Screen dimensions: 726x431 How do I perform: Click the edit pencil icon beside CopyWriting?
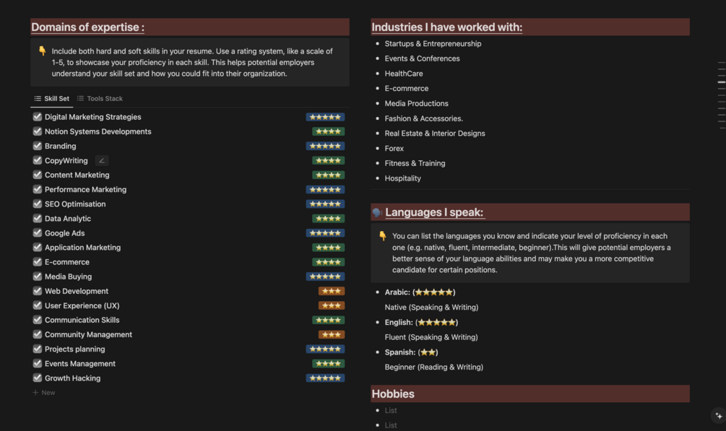(x=102, y=161)
